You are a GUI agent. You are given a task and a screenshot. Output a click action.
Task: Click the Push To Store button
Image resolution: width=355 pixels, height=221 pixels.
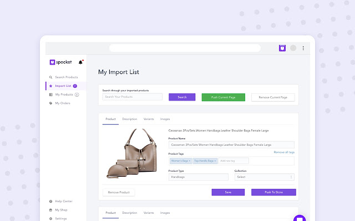click(x=273, y=192)
